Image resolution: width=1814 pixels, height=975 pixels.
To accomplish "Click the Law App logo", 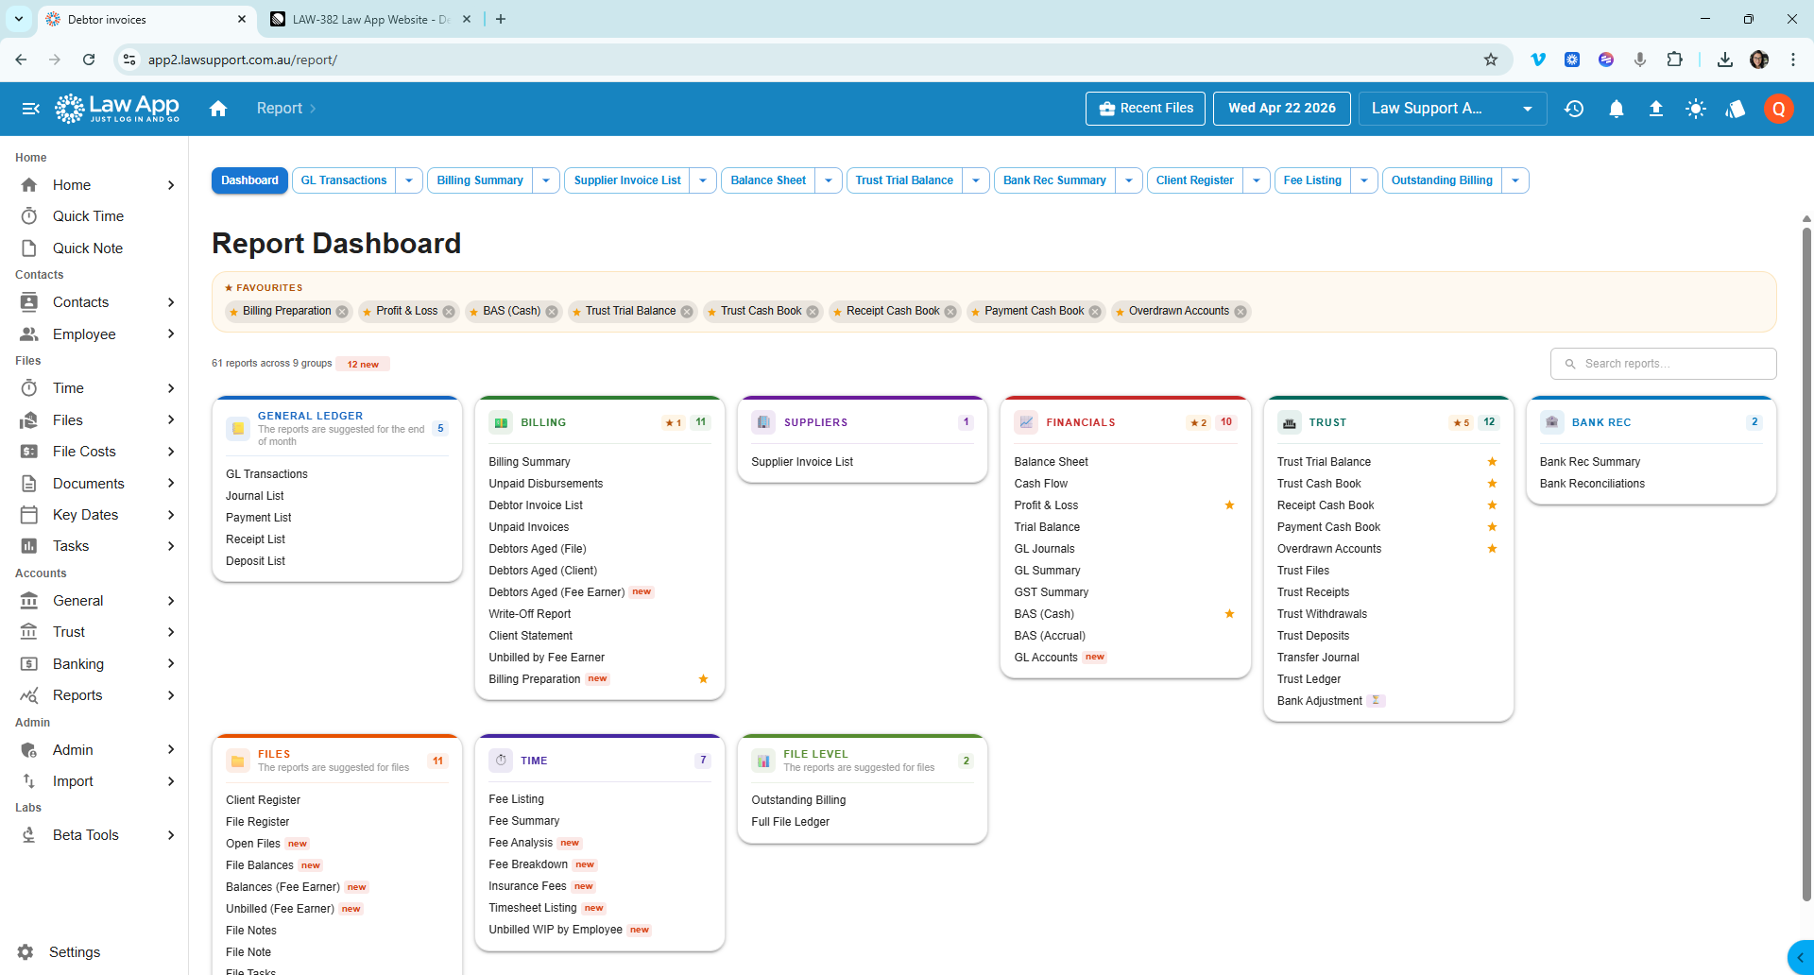I will [x=117, y=109].
